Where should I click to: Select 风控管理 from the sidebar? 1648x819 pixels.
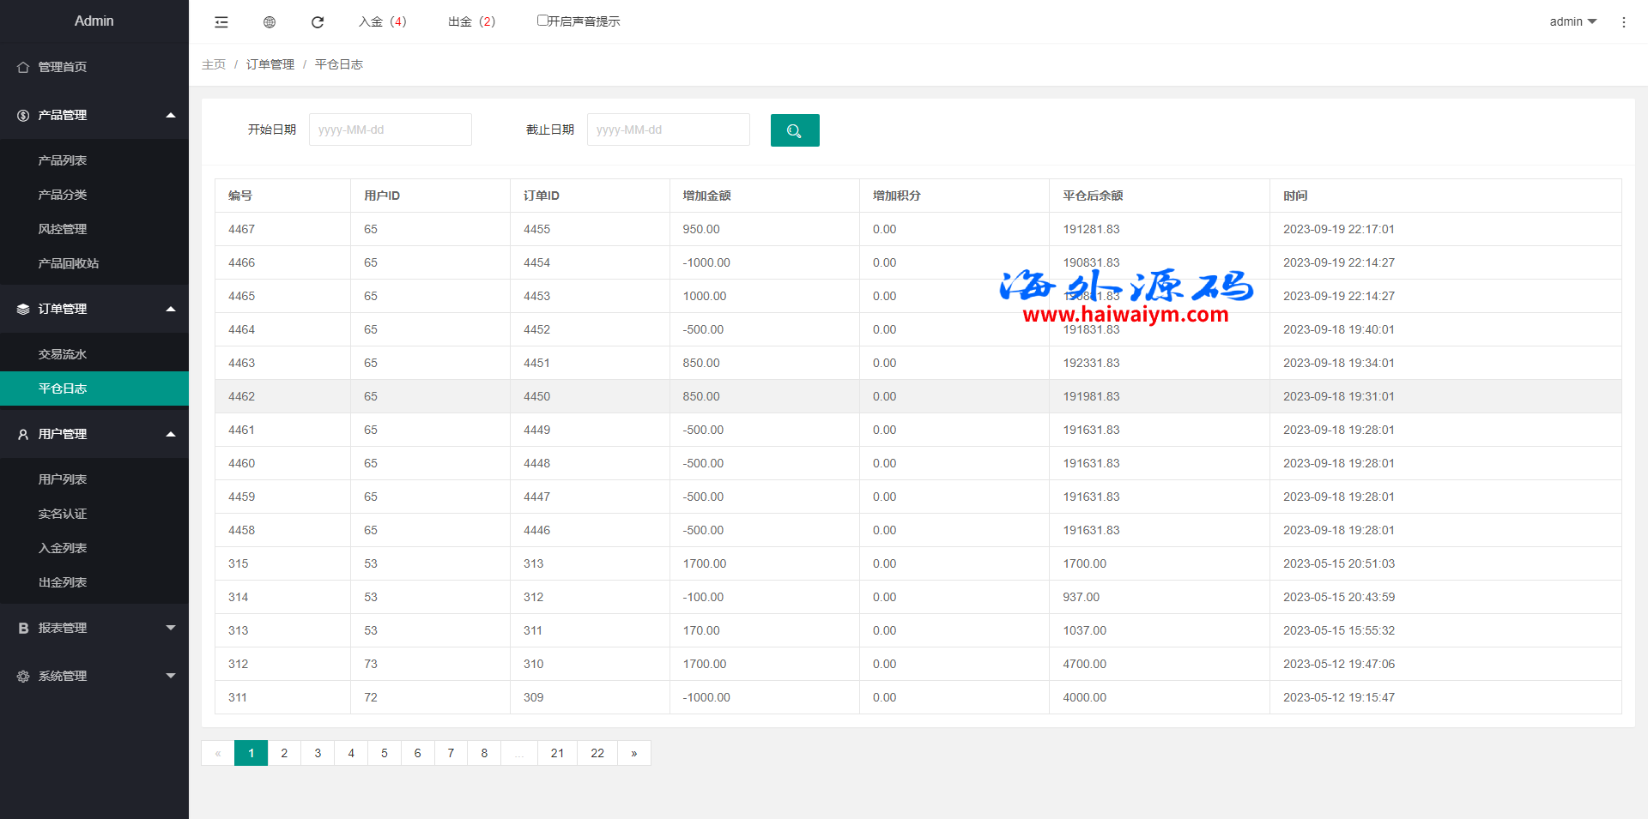point(63,229)
